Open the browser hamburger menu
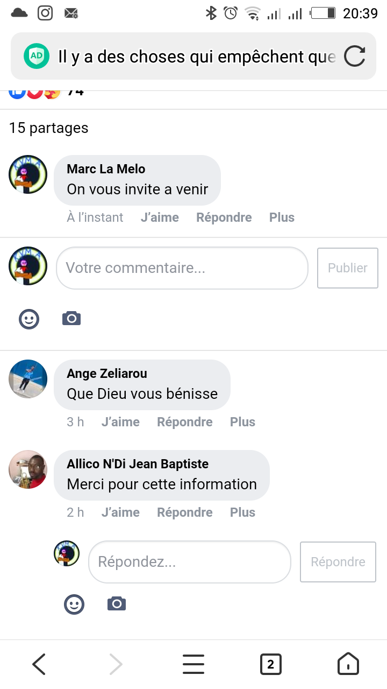Viewport: 387px width, 689px height. click(x=193, y=664)
